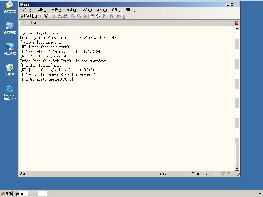Open the 文件(F) menu
263x197 pixels.
point(27,10)
